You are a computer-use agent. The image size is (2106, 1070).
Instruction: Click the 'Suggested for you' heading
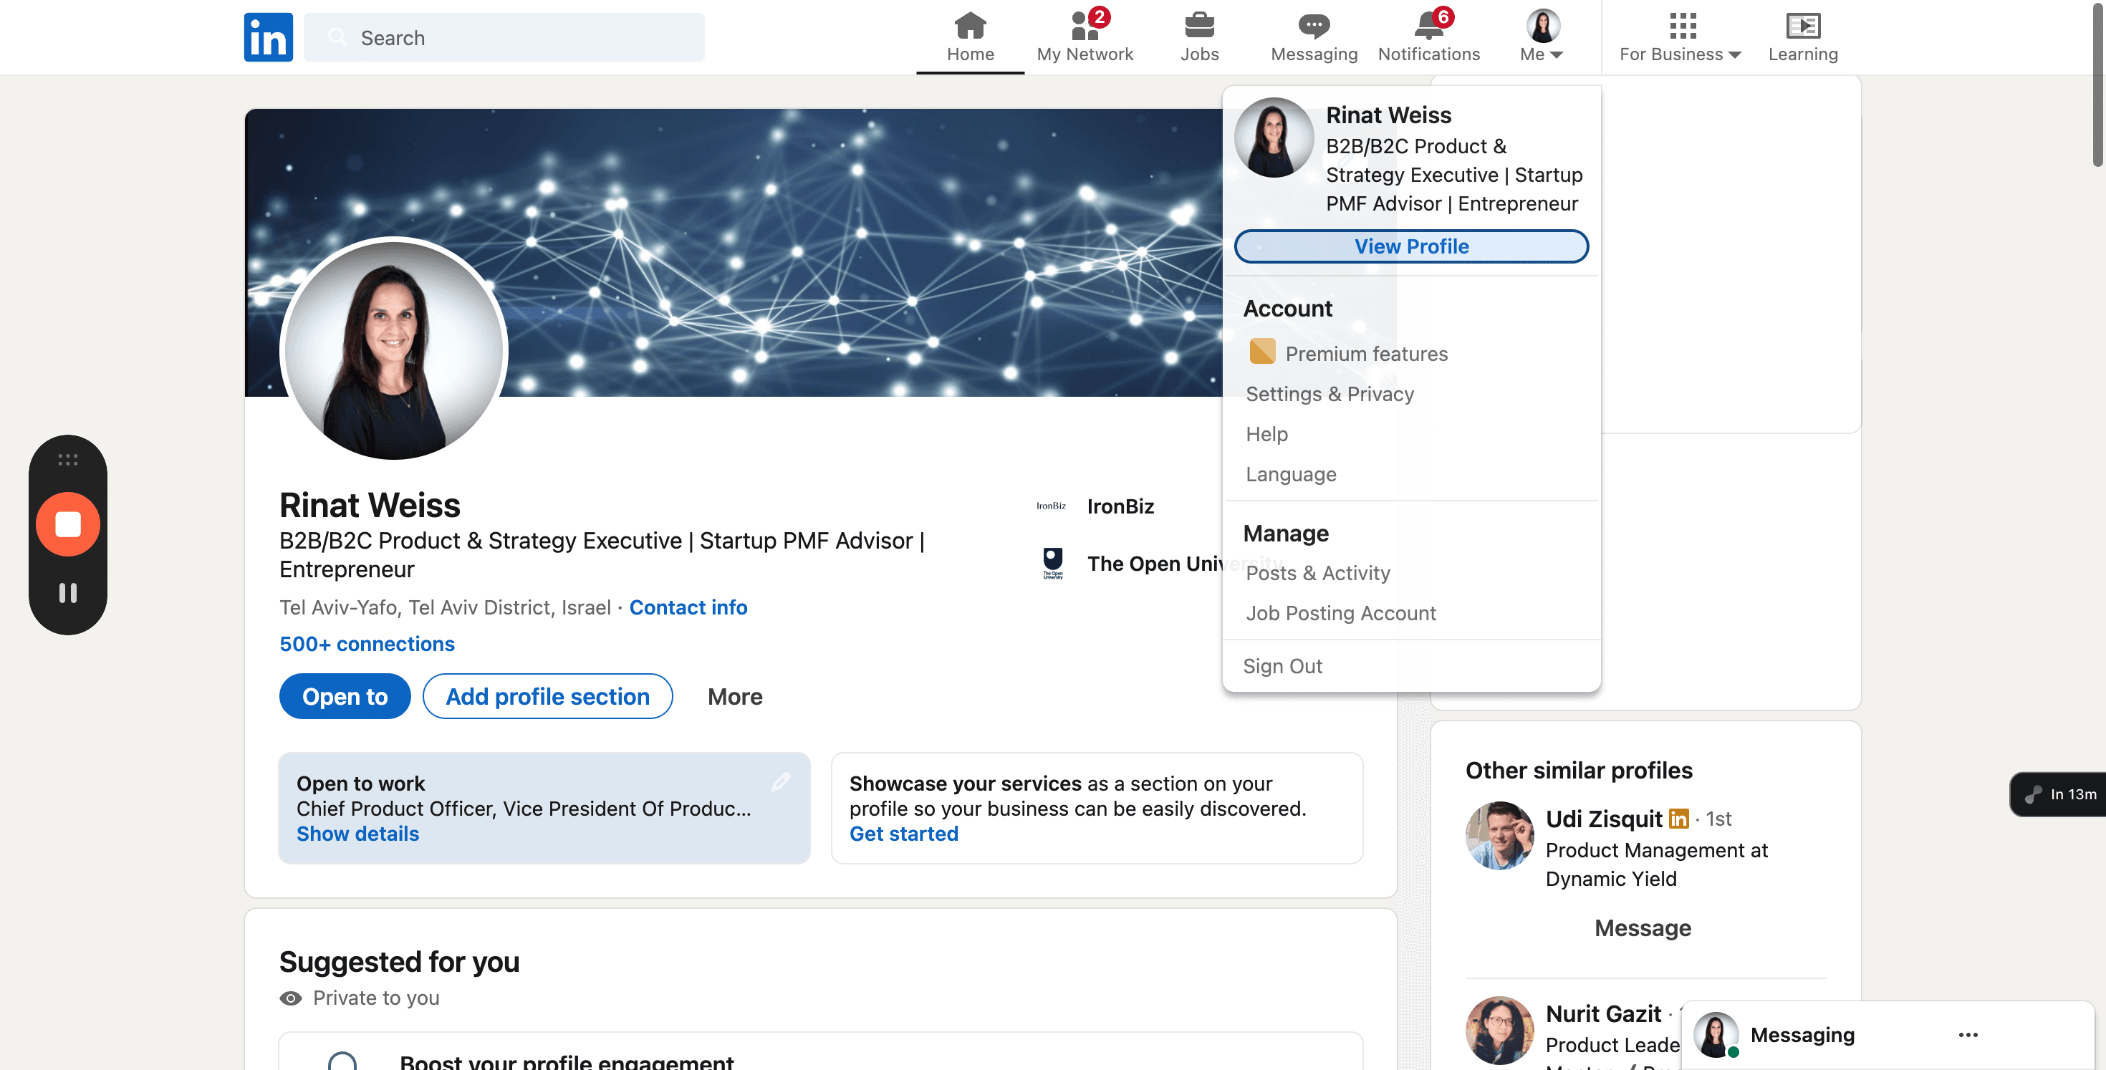coord(400,961)
